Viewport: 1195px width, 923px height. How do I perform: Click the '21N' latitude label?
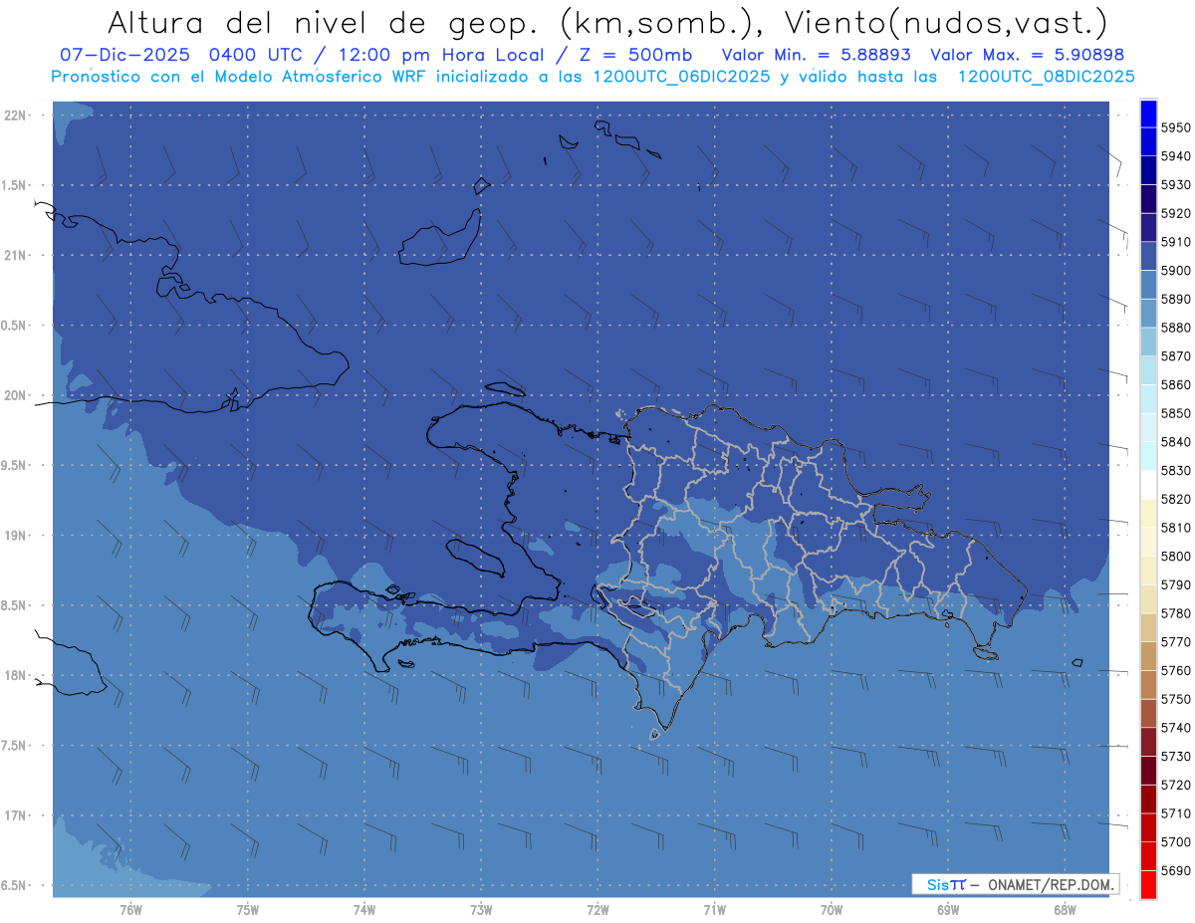pyautogui.click(x=15, y=255)
